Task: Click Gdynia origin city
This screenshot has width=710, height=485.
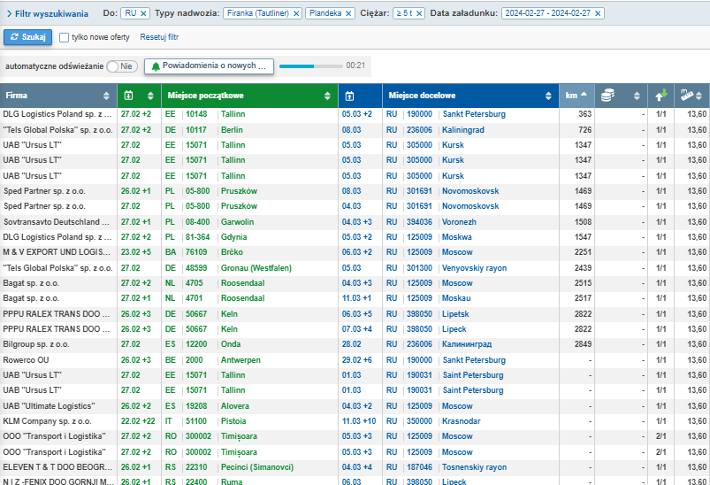Action: pyautogui.click(x=233, y=237)
